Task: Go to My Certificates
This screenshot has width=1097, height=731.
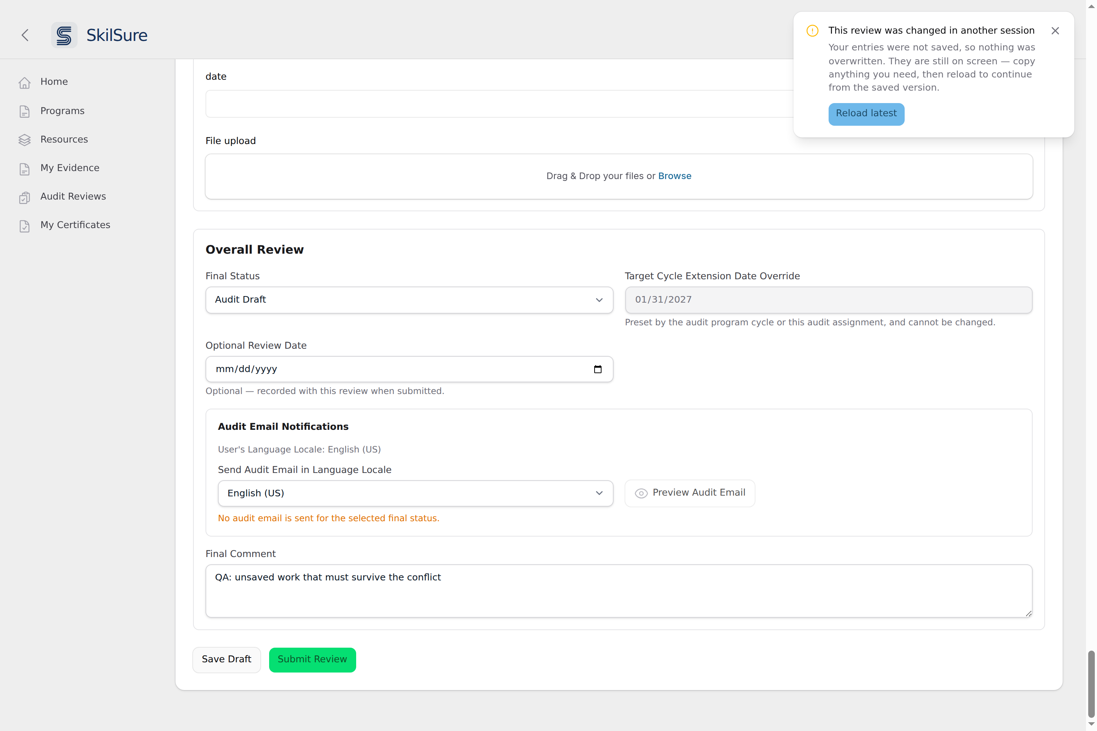Action: [x=75, y=225]
